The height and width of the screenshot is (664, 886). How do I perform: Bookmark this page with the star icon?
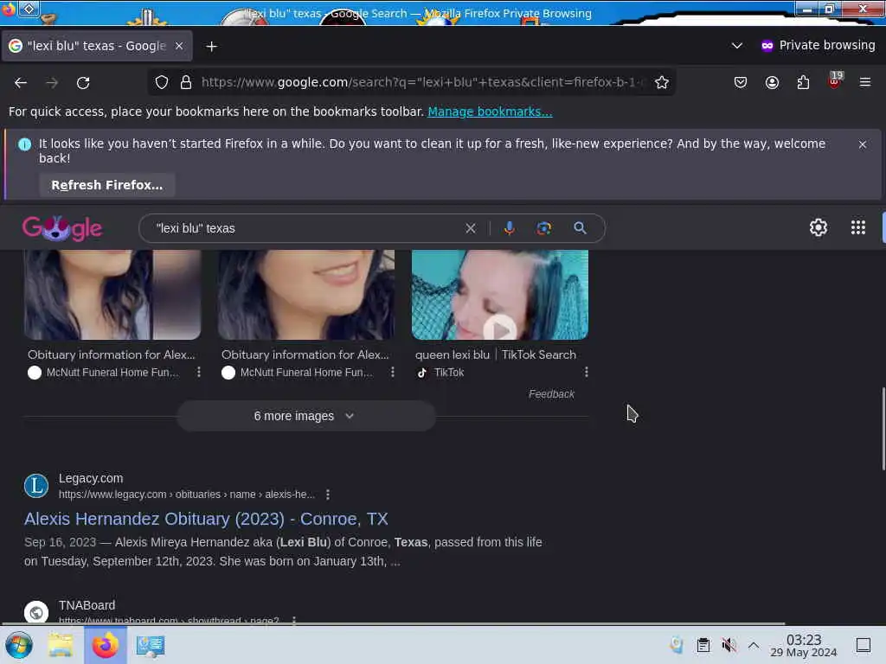662,82
